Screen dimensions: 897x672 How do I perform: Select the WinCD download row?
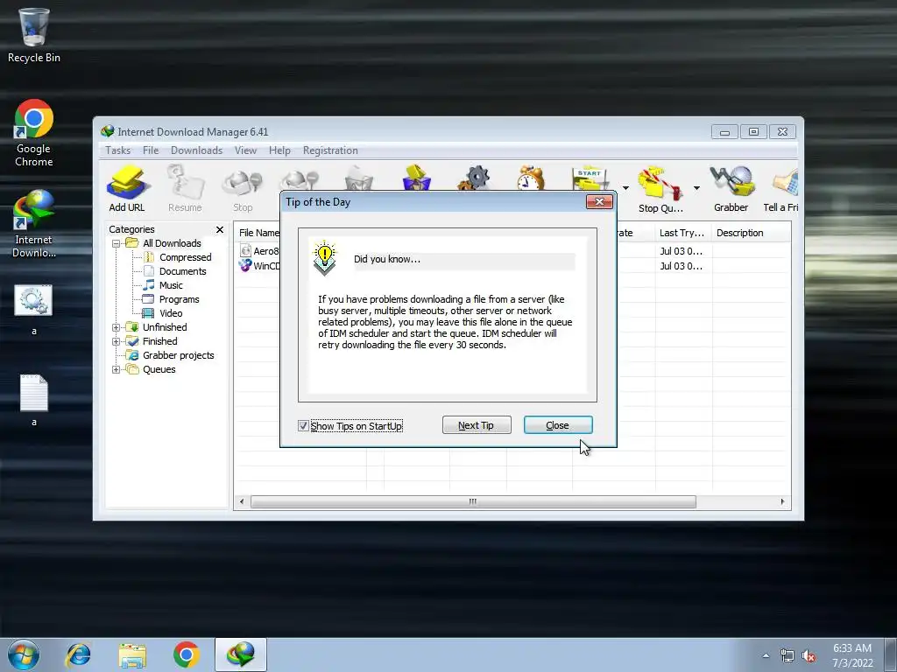pyautogui.click(x=259, y=266)
